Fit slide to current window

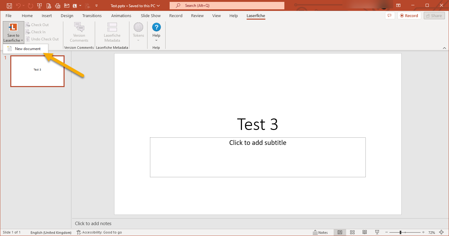point(441,232)
